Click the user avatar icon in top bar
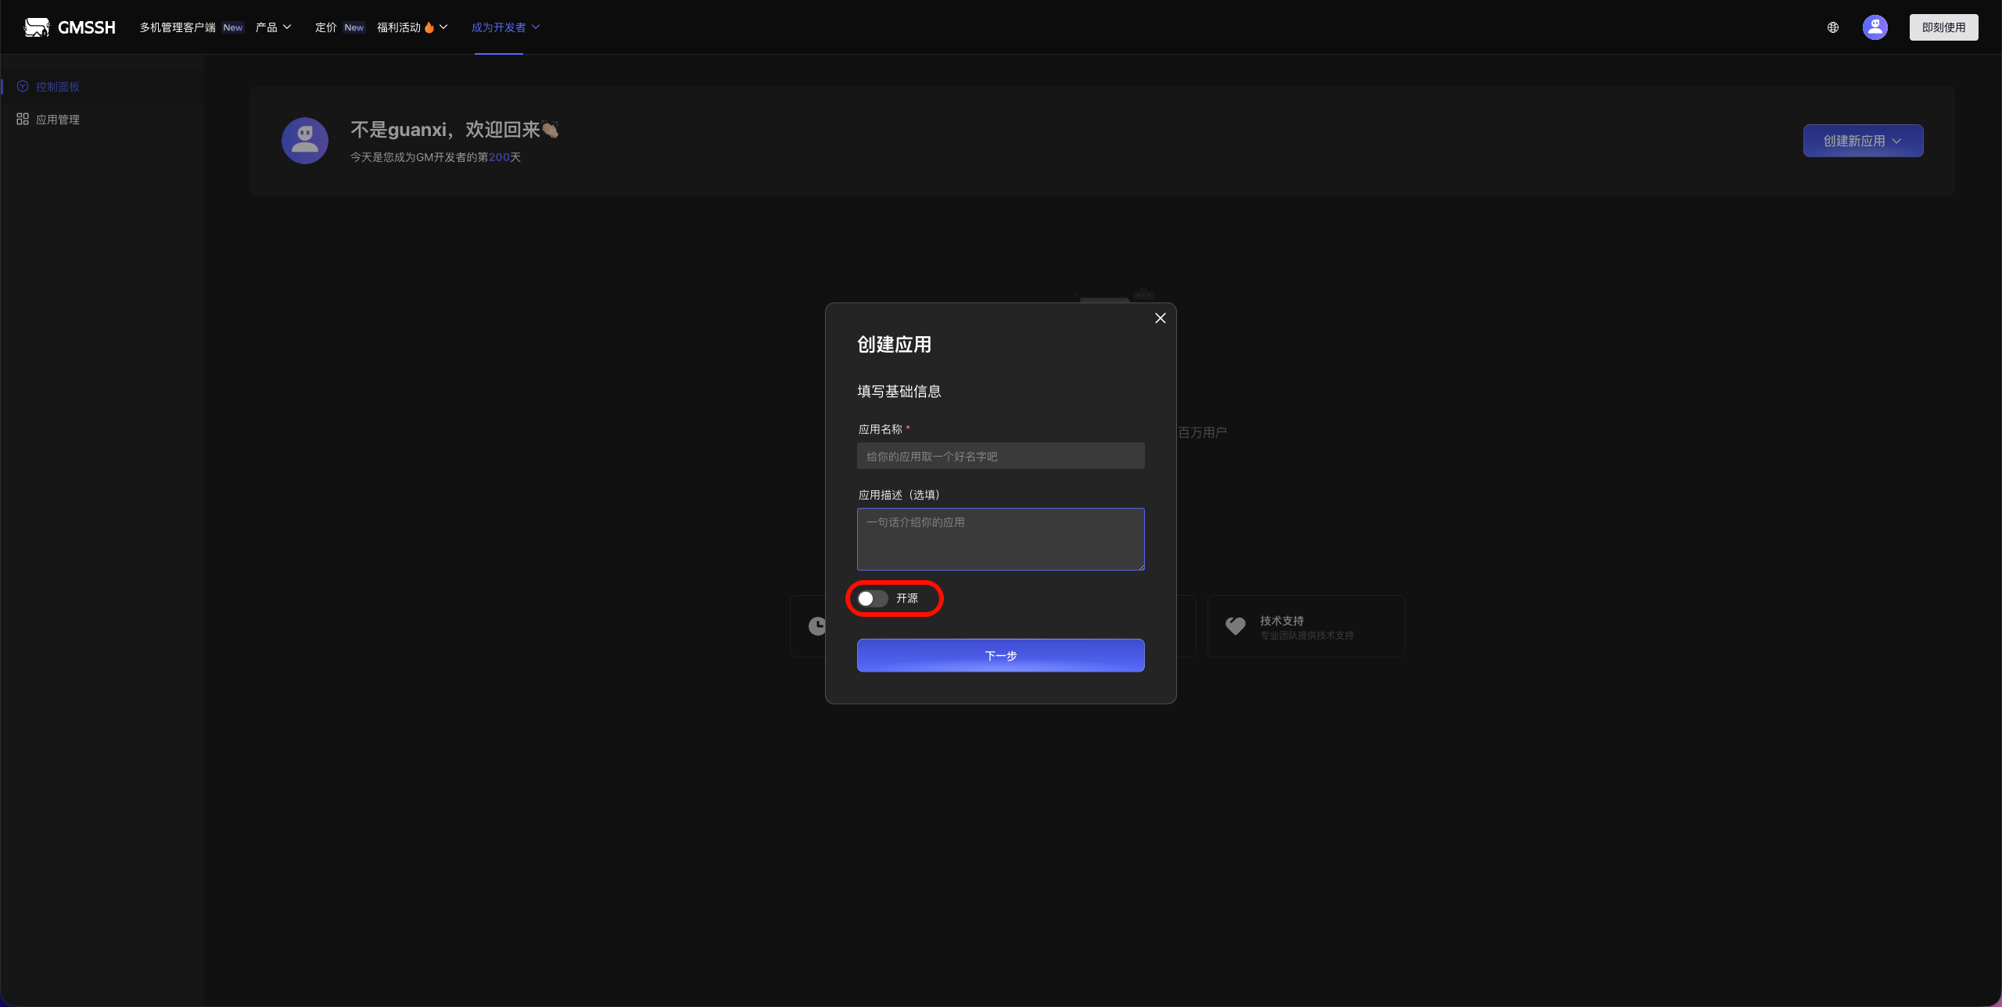 tap(1875, 27)
